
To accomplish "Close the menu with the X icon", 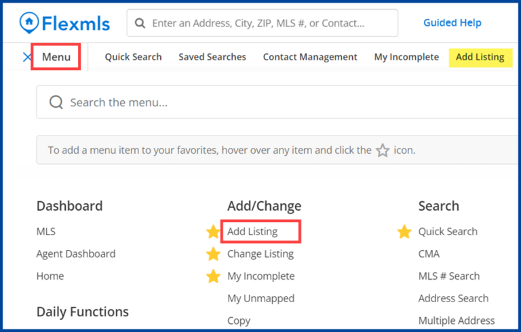I will [x=27, y=57].
